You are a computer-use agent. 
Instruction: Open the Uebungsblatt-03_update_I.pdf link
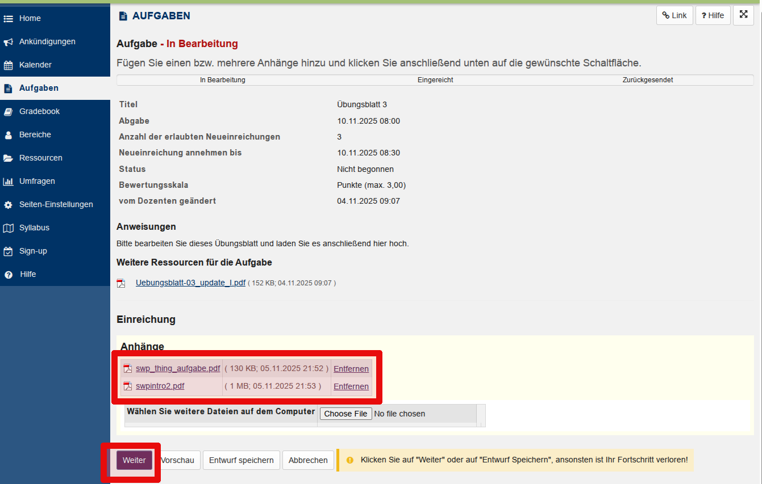(190, 283)
